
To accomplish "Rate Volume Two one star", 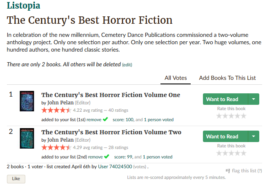I will tap(219, 153).
